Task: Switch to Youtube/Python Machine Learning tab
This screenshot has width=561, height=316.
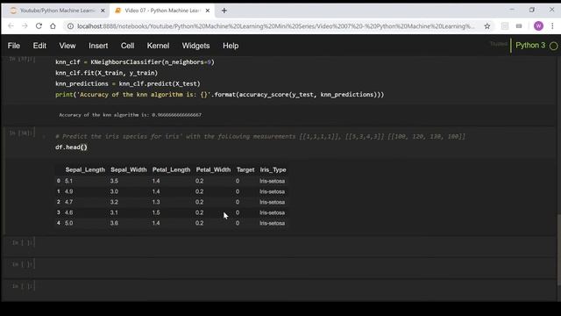Action: coord(56,11)
